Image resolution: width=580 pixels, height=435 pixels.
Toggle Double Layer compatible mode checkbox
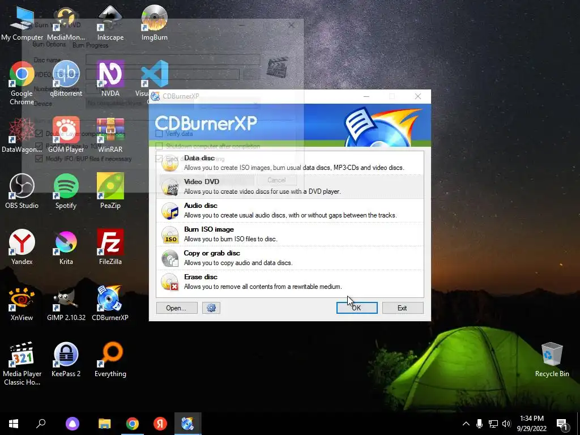39,134
